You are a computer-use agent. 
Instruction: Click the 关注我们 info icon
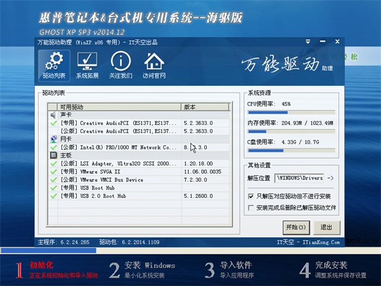click(121, 66)
